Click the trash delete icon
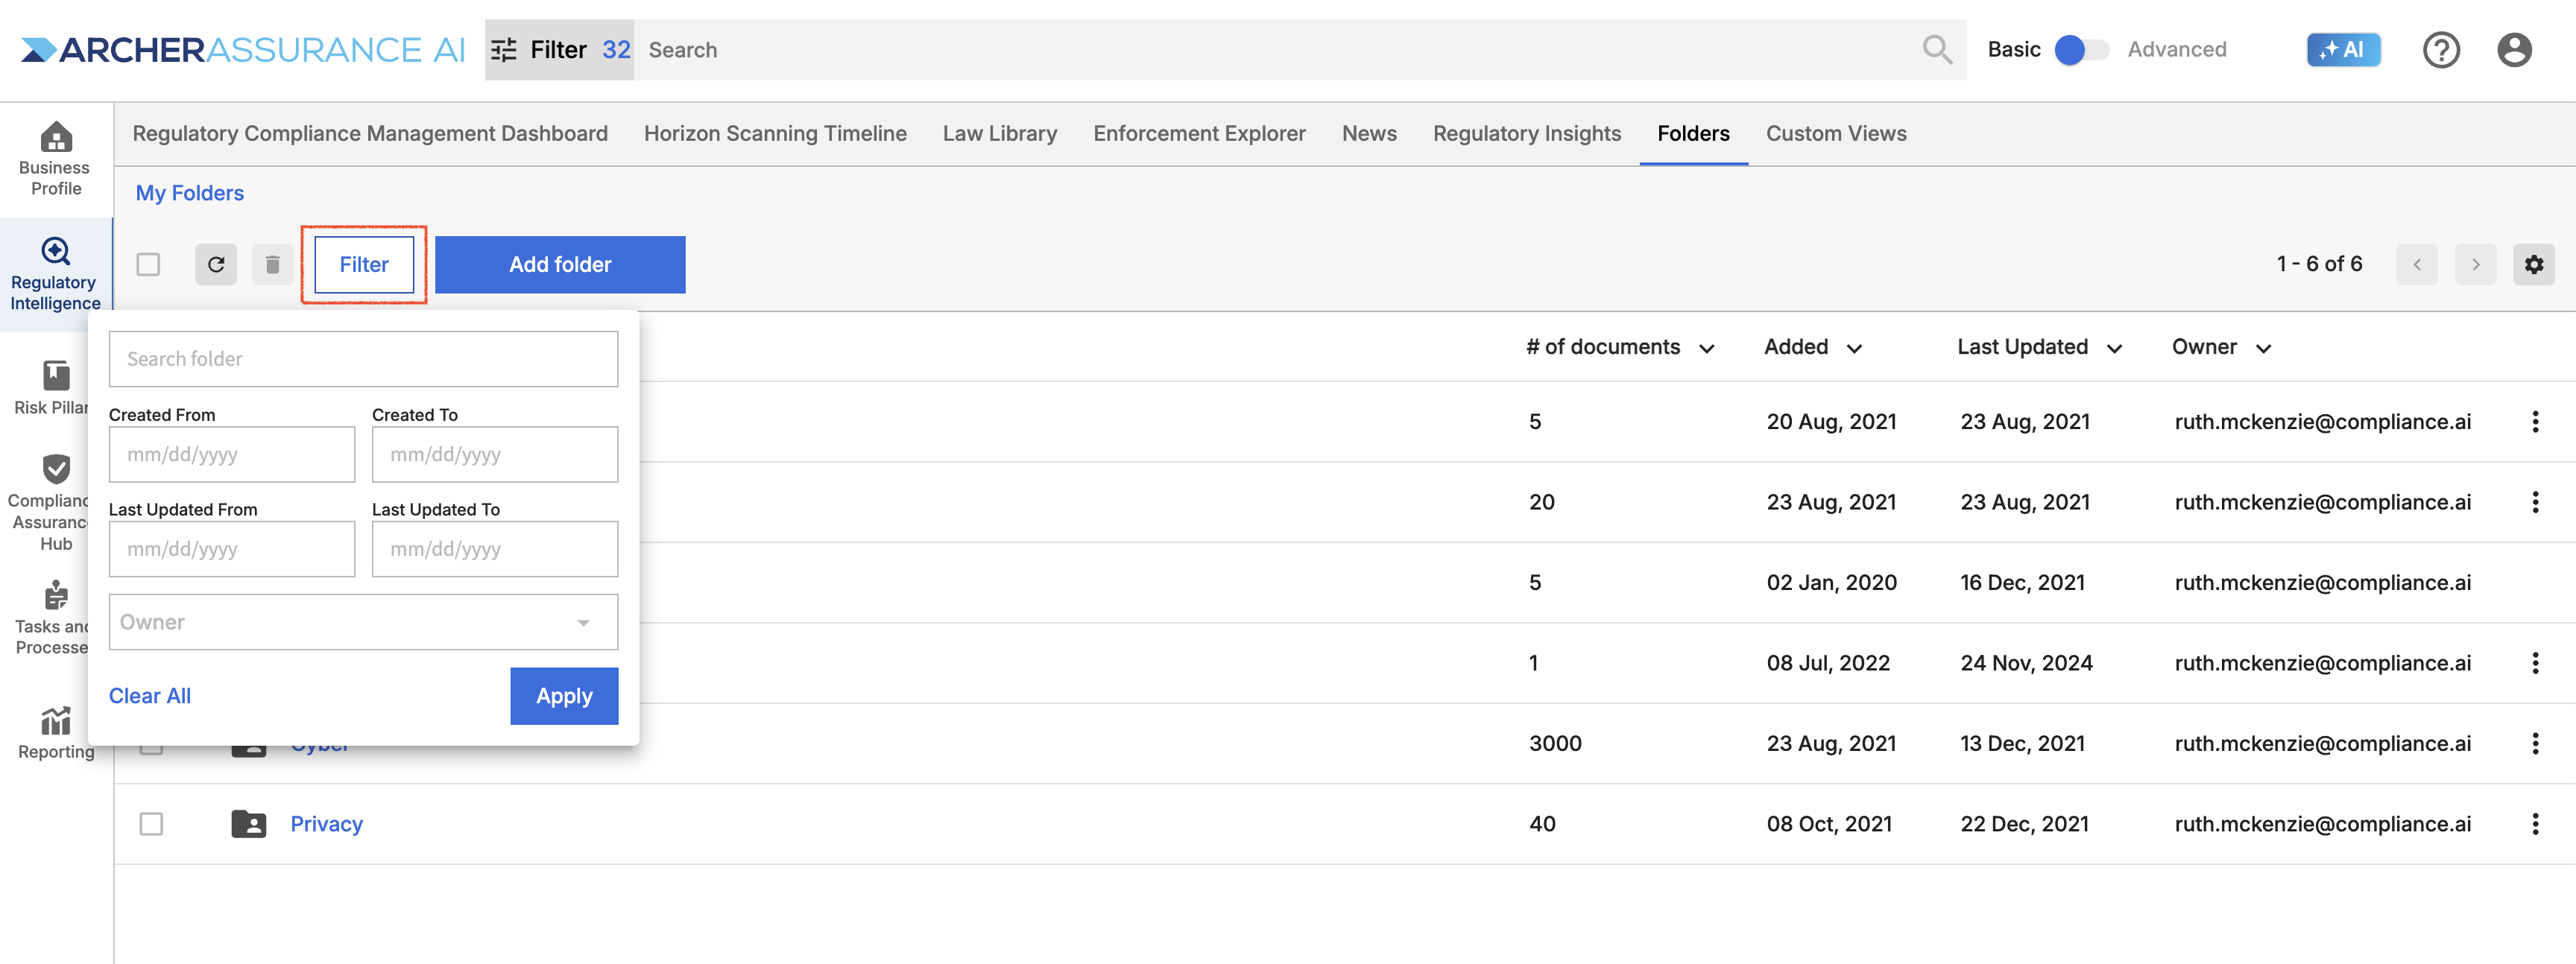The width and height of the screenshot is (2576, 964). tap(272, 264)
